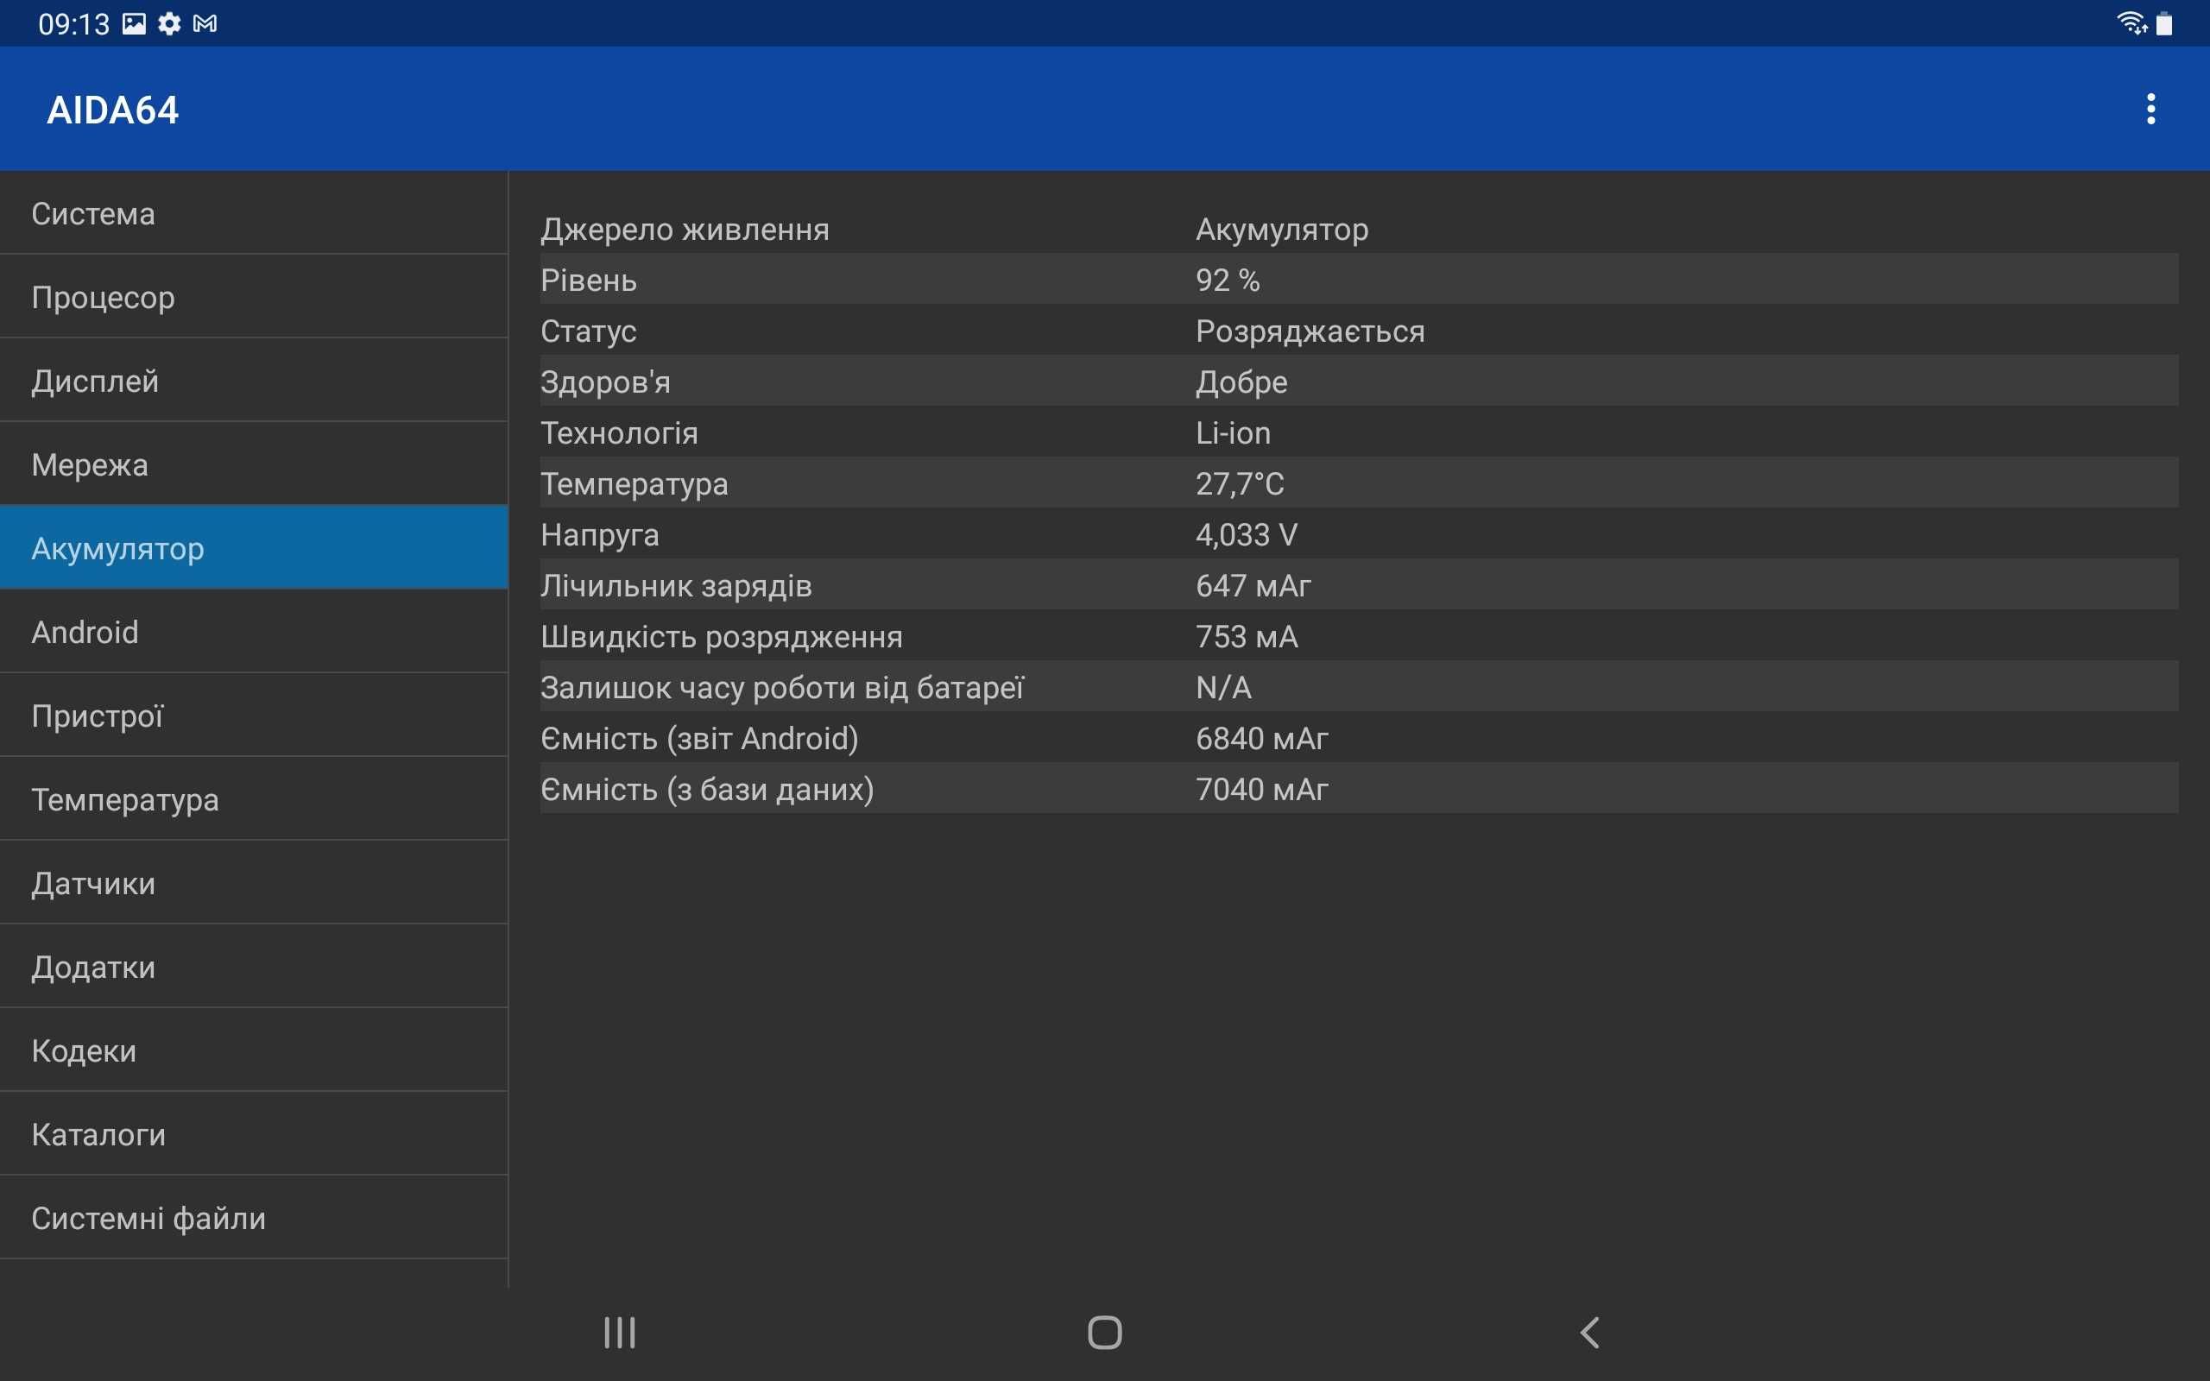The width and height of the screenshot is (2210, 1381).
Task: Open the Кодеки section
Action: (x=254, y=1050)
